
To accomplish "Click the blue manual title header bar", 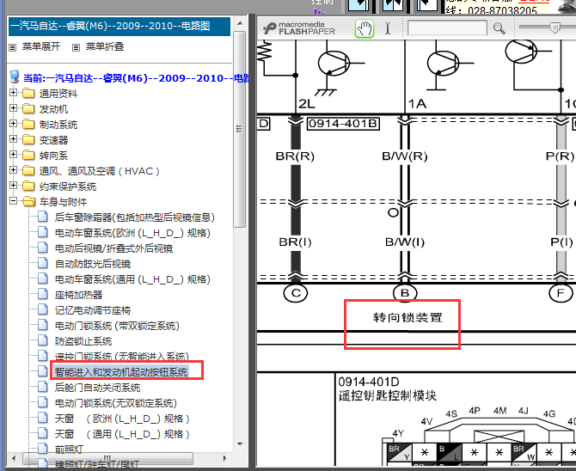I will [119, 26].
